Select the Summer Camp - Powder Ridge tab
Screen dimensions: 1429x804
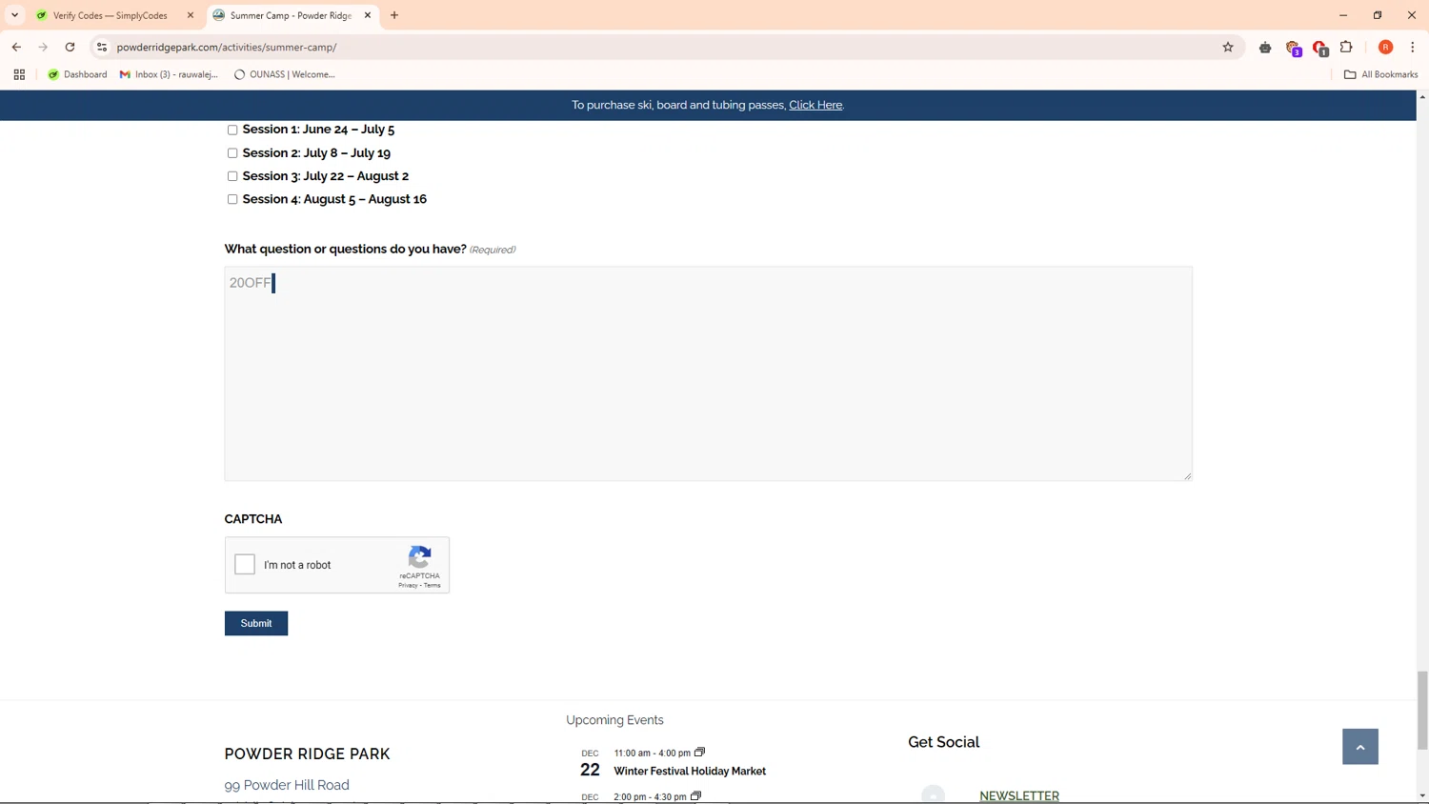pos(291,15)
